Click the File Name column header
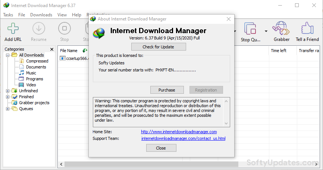 tap(69, 51)
